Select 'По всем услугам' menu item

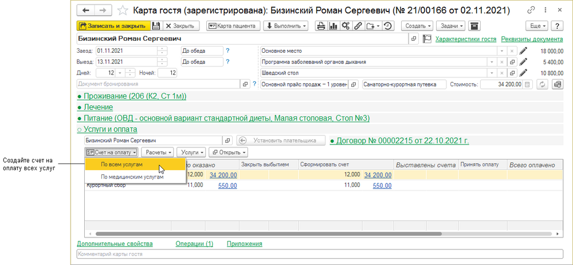[121, 164]
